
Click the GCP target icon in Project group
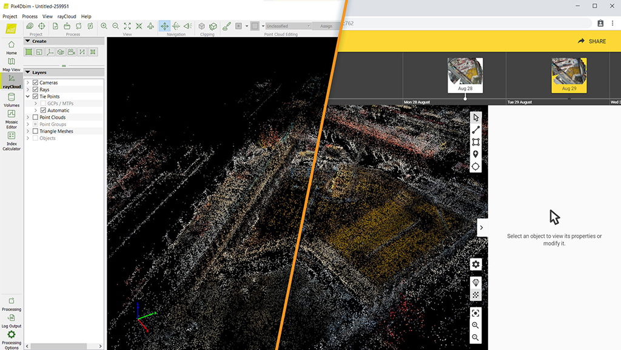tap(42, 26)
